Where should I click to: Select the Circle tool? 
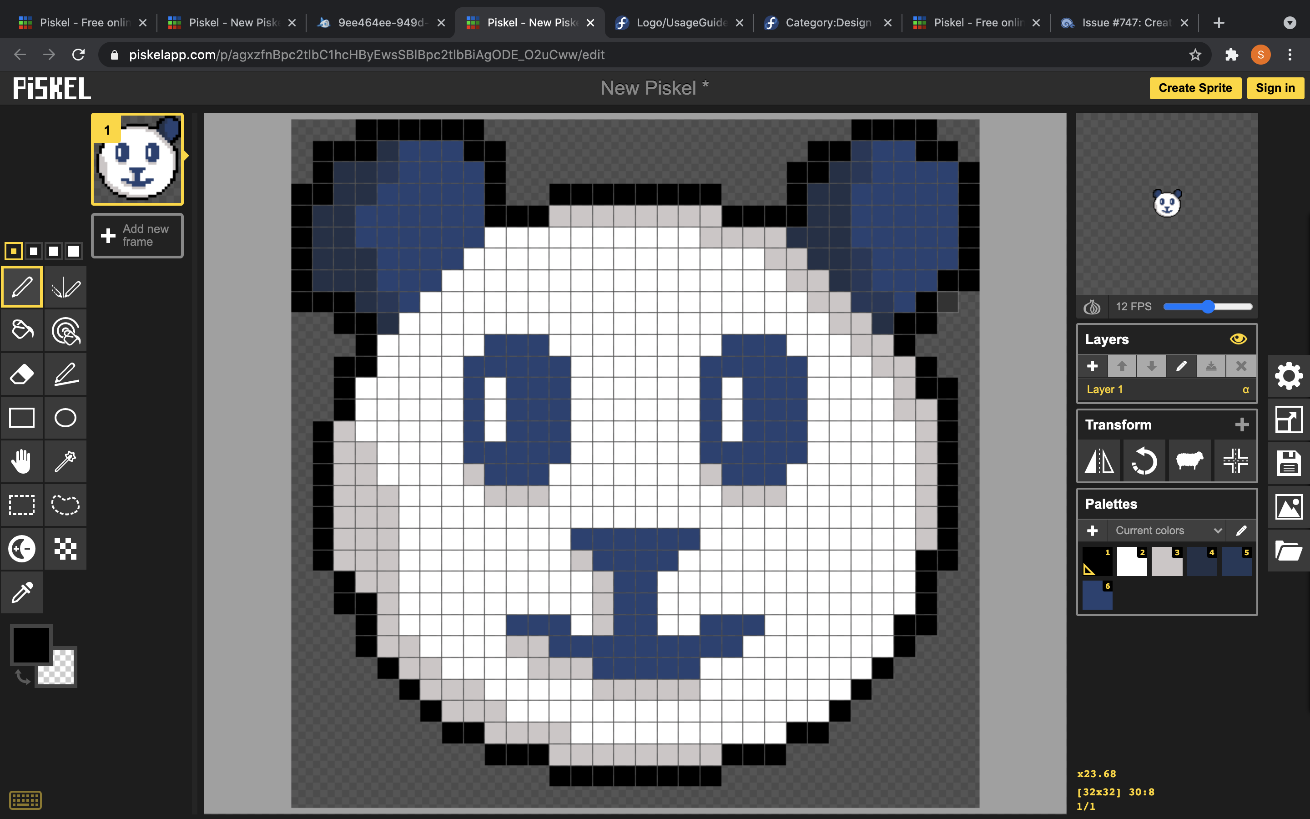(x=65, y=418)
